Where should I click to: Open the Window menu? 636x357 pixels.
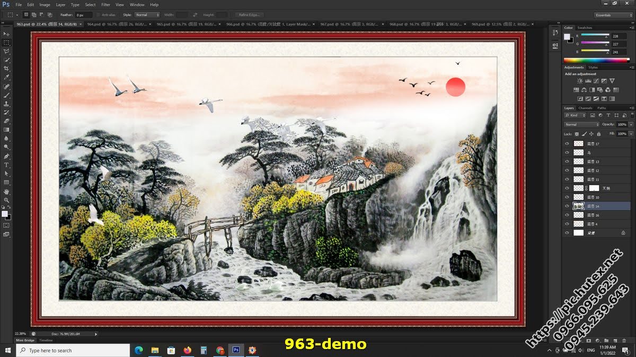(137, 4)
